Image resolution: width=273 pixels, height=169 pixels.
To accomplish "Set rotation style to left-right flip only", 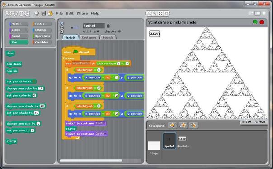I will 61,28.
